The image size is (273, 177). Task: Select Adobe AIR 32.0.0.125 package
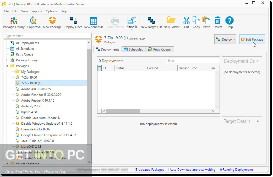(x=36, y=89)
